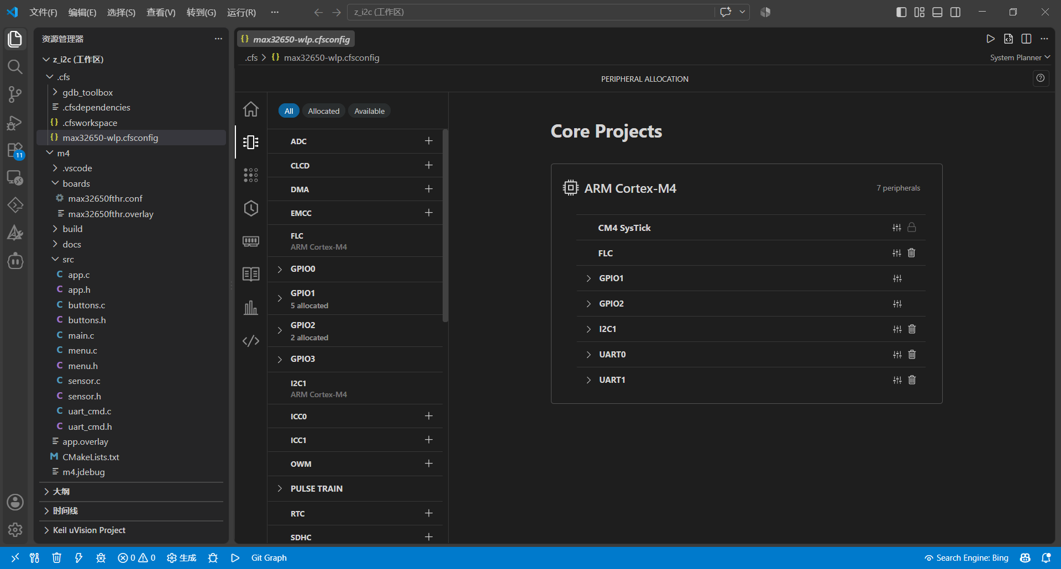Delete FLC from Cortex-M4 project
This screenshot has width=1061, height=569.
912,253
